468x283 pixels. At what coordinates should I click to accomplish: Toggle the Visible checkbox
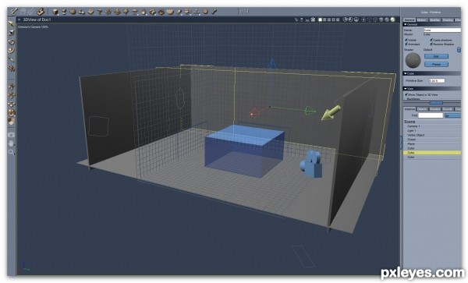[x=406, y=40]
